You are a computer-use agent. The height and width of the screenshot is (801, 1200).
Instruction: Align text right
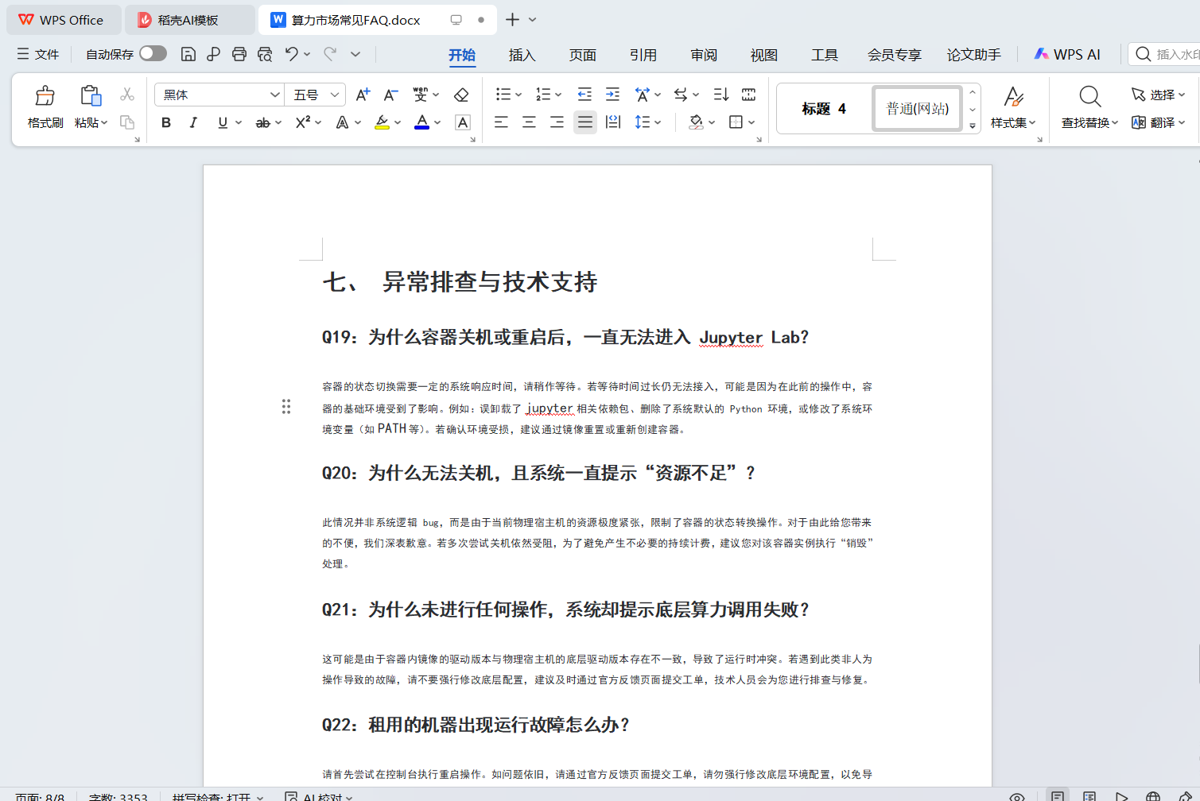pos(557,122)
